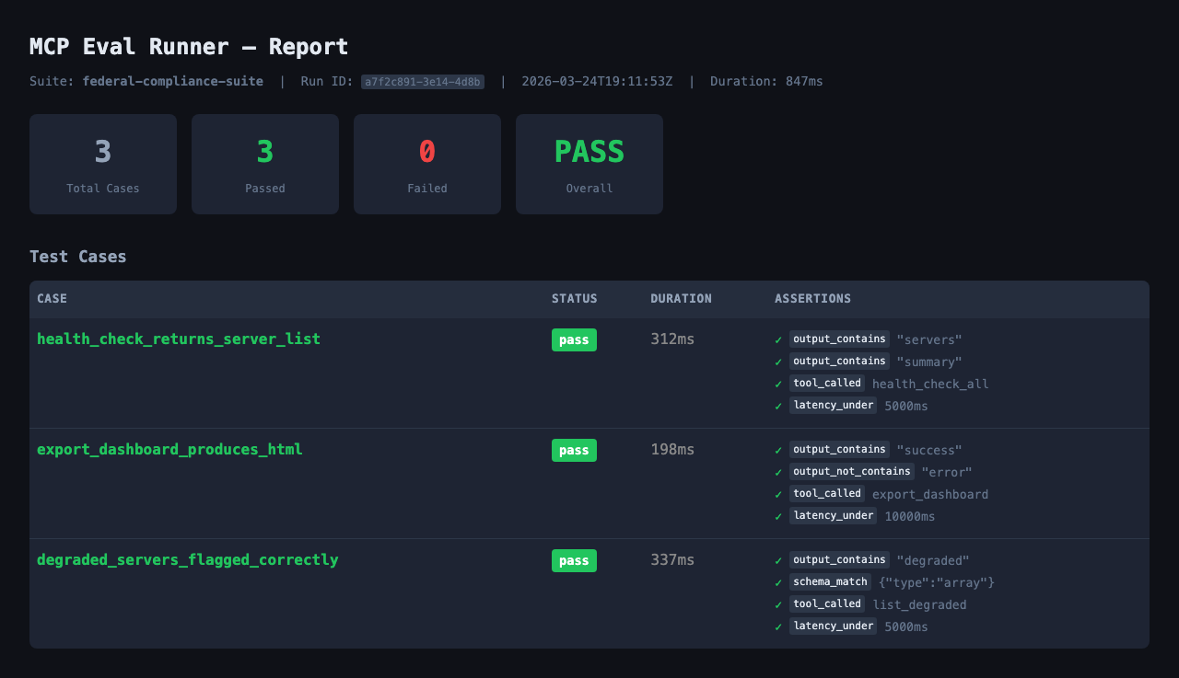This screenshot has width=1179, height=678.
Task: Click the checkmark beside latency_under 10000ms
Action: [x=777, y=515]
